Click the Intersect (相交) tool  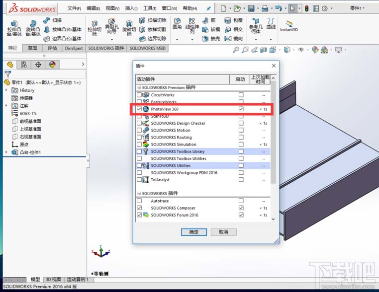click(233, 29)
